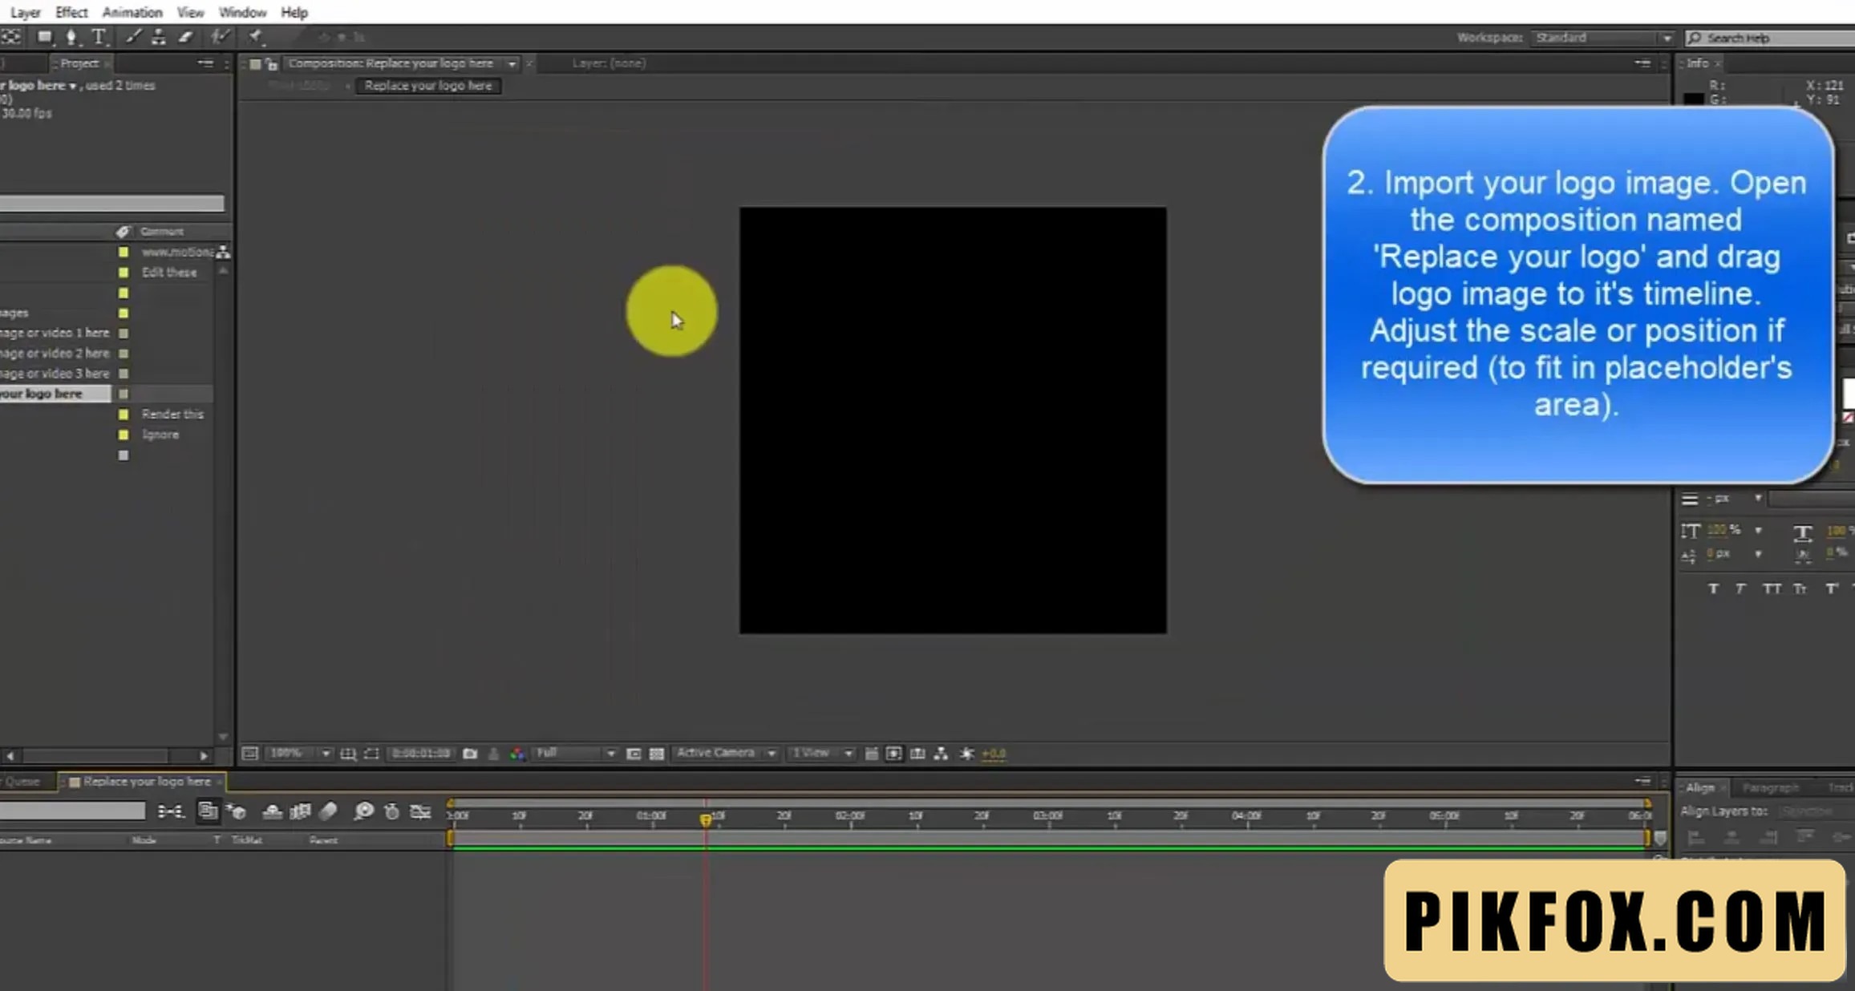This screenshot has height=991, width=1855.
Task: Open the Composition Flowchart from viewer footer
Action: 941,754
